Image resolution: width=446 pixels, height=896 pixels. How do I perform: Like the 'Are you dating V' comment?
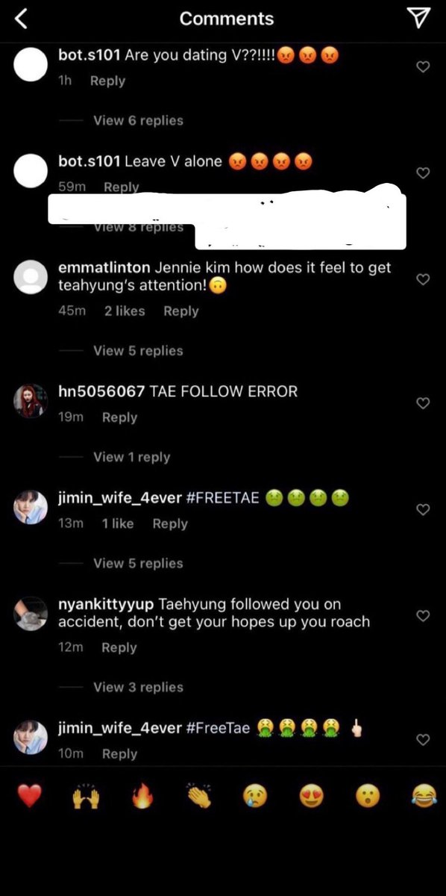click(x=423, y=66)
